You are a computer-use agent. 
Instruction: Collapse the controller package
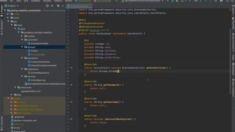(x=22, y=40)
